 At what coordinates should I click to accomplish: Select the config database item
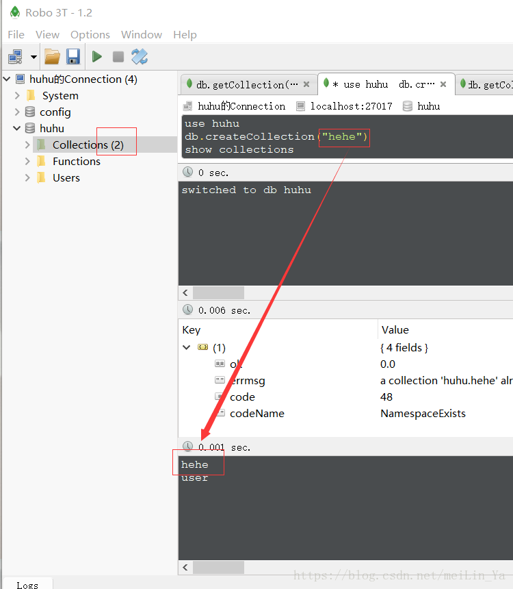[x=55, y=112]
